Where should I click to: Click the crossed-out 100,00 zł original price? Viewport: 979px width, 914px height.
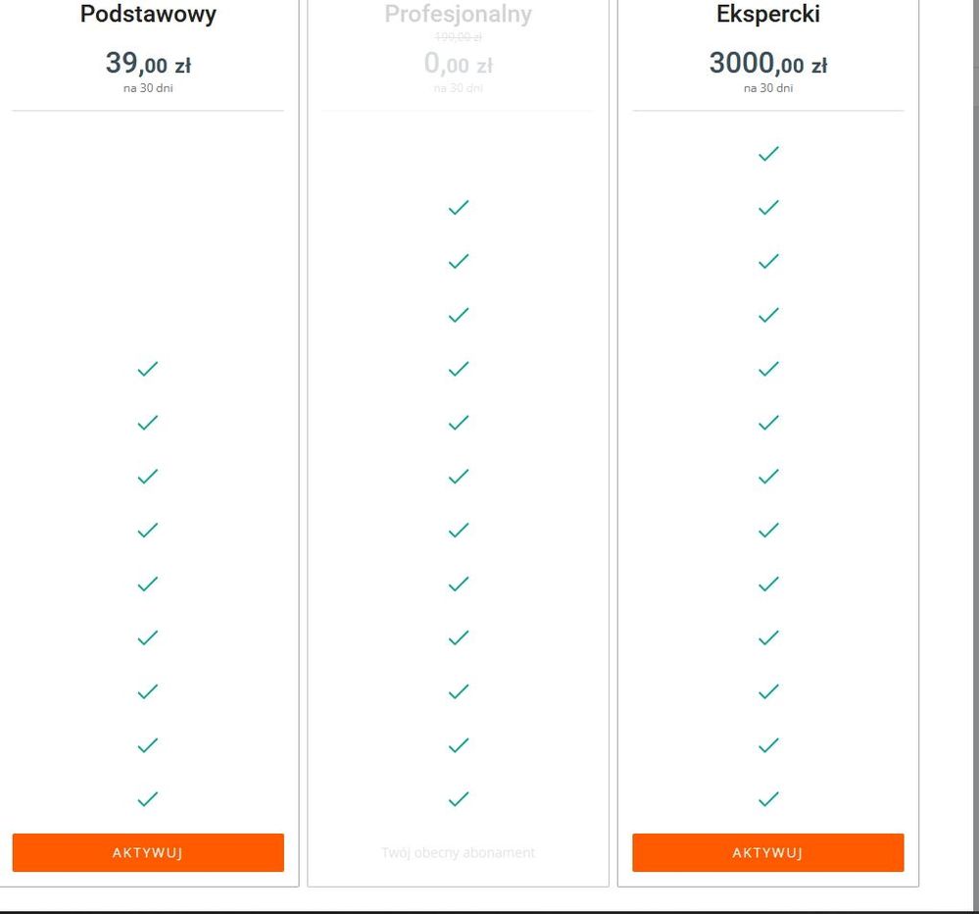click(459, 37)
